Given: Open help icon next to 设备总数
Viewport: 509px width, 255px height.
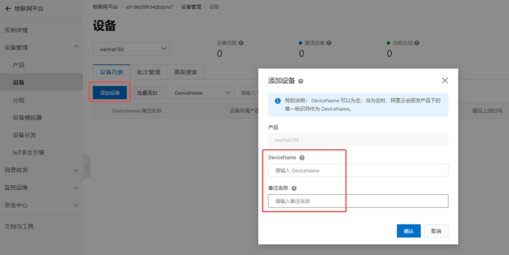Looking at the screenshot, I should click(241, 43).
